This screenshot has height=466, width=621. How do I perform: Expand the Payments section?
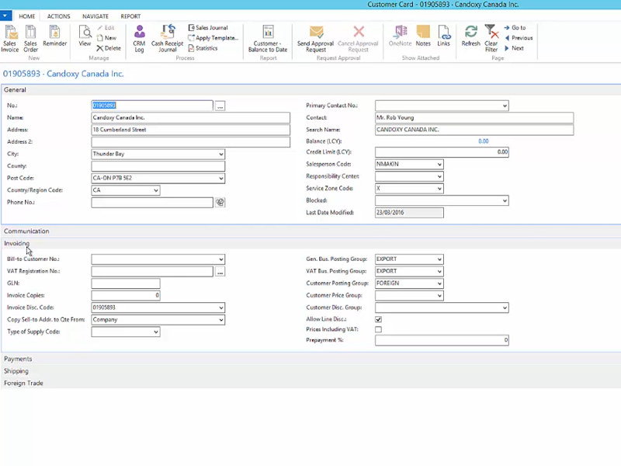pyautogui.click(x=310, y=359)
